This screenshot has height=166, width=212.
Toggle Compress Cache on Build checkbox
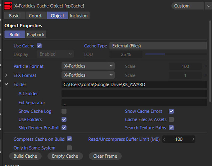tap(69, 139)
